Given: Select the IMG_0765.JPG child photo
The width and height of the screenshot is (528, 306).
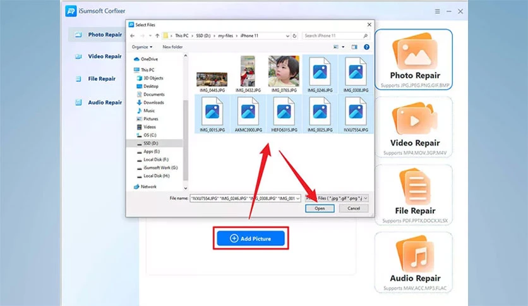Looking at the screenshot, I should point(284,71).
